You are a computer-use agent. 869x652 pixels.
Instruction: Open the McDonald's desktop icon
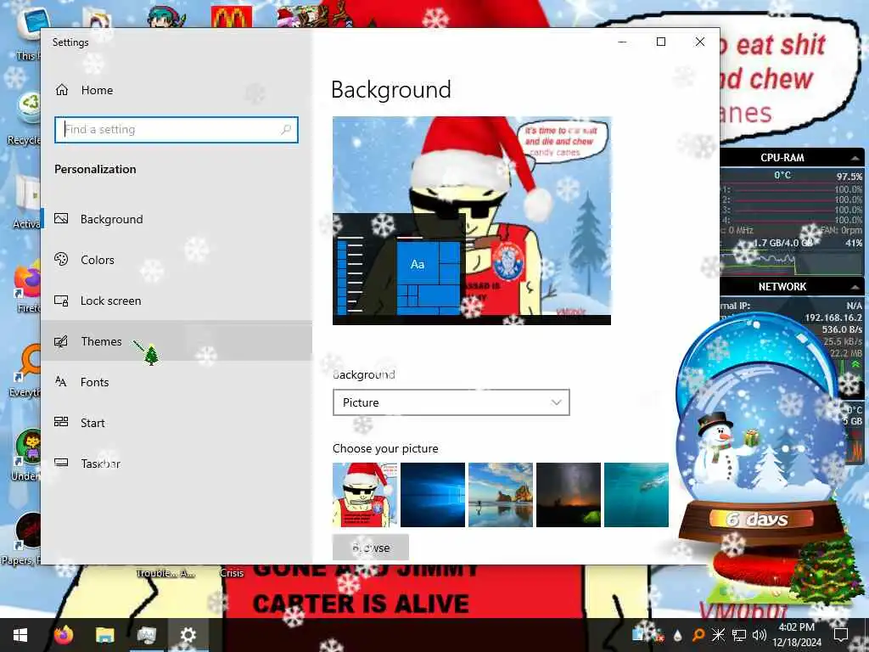click(232, 17)
